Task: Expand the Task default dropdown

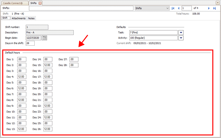Action: [x=181, y=32]
